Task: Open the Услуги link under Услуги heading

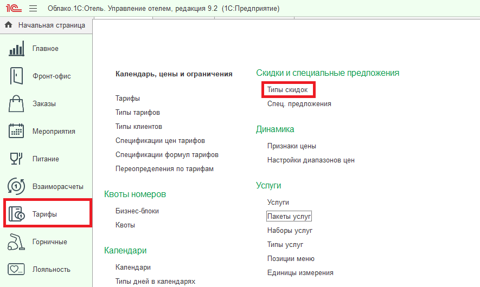Action: (x=278, y=203)
